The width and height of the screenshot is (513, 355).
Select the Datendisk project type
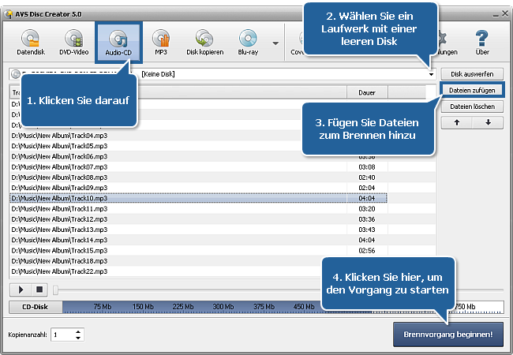tap(31, 43)
